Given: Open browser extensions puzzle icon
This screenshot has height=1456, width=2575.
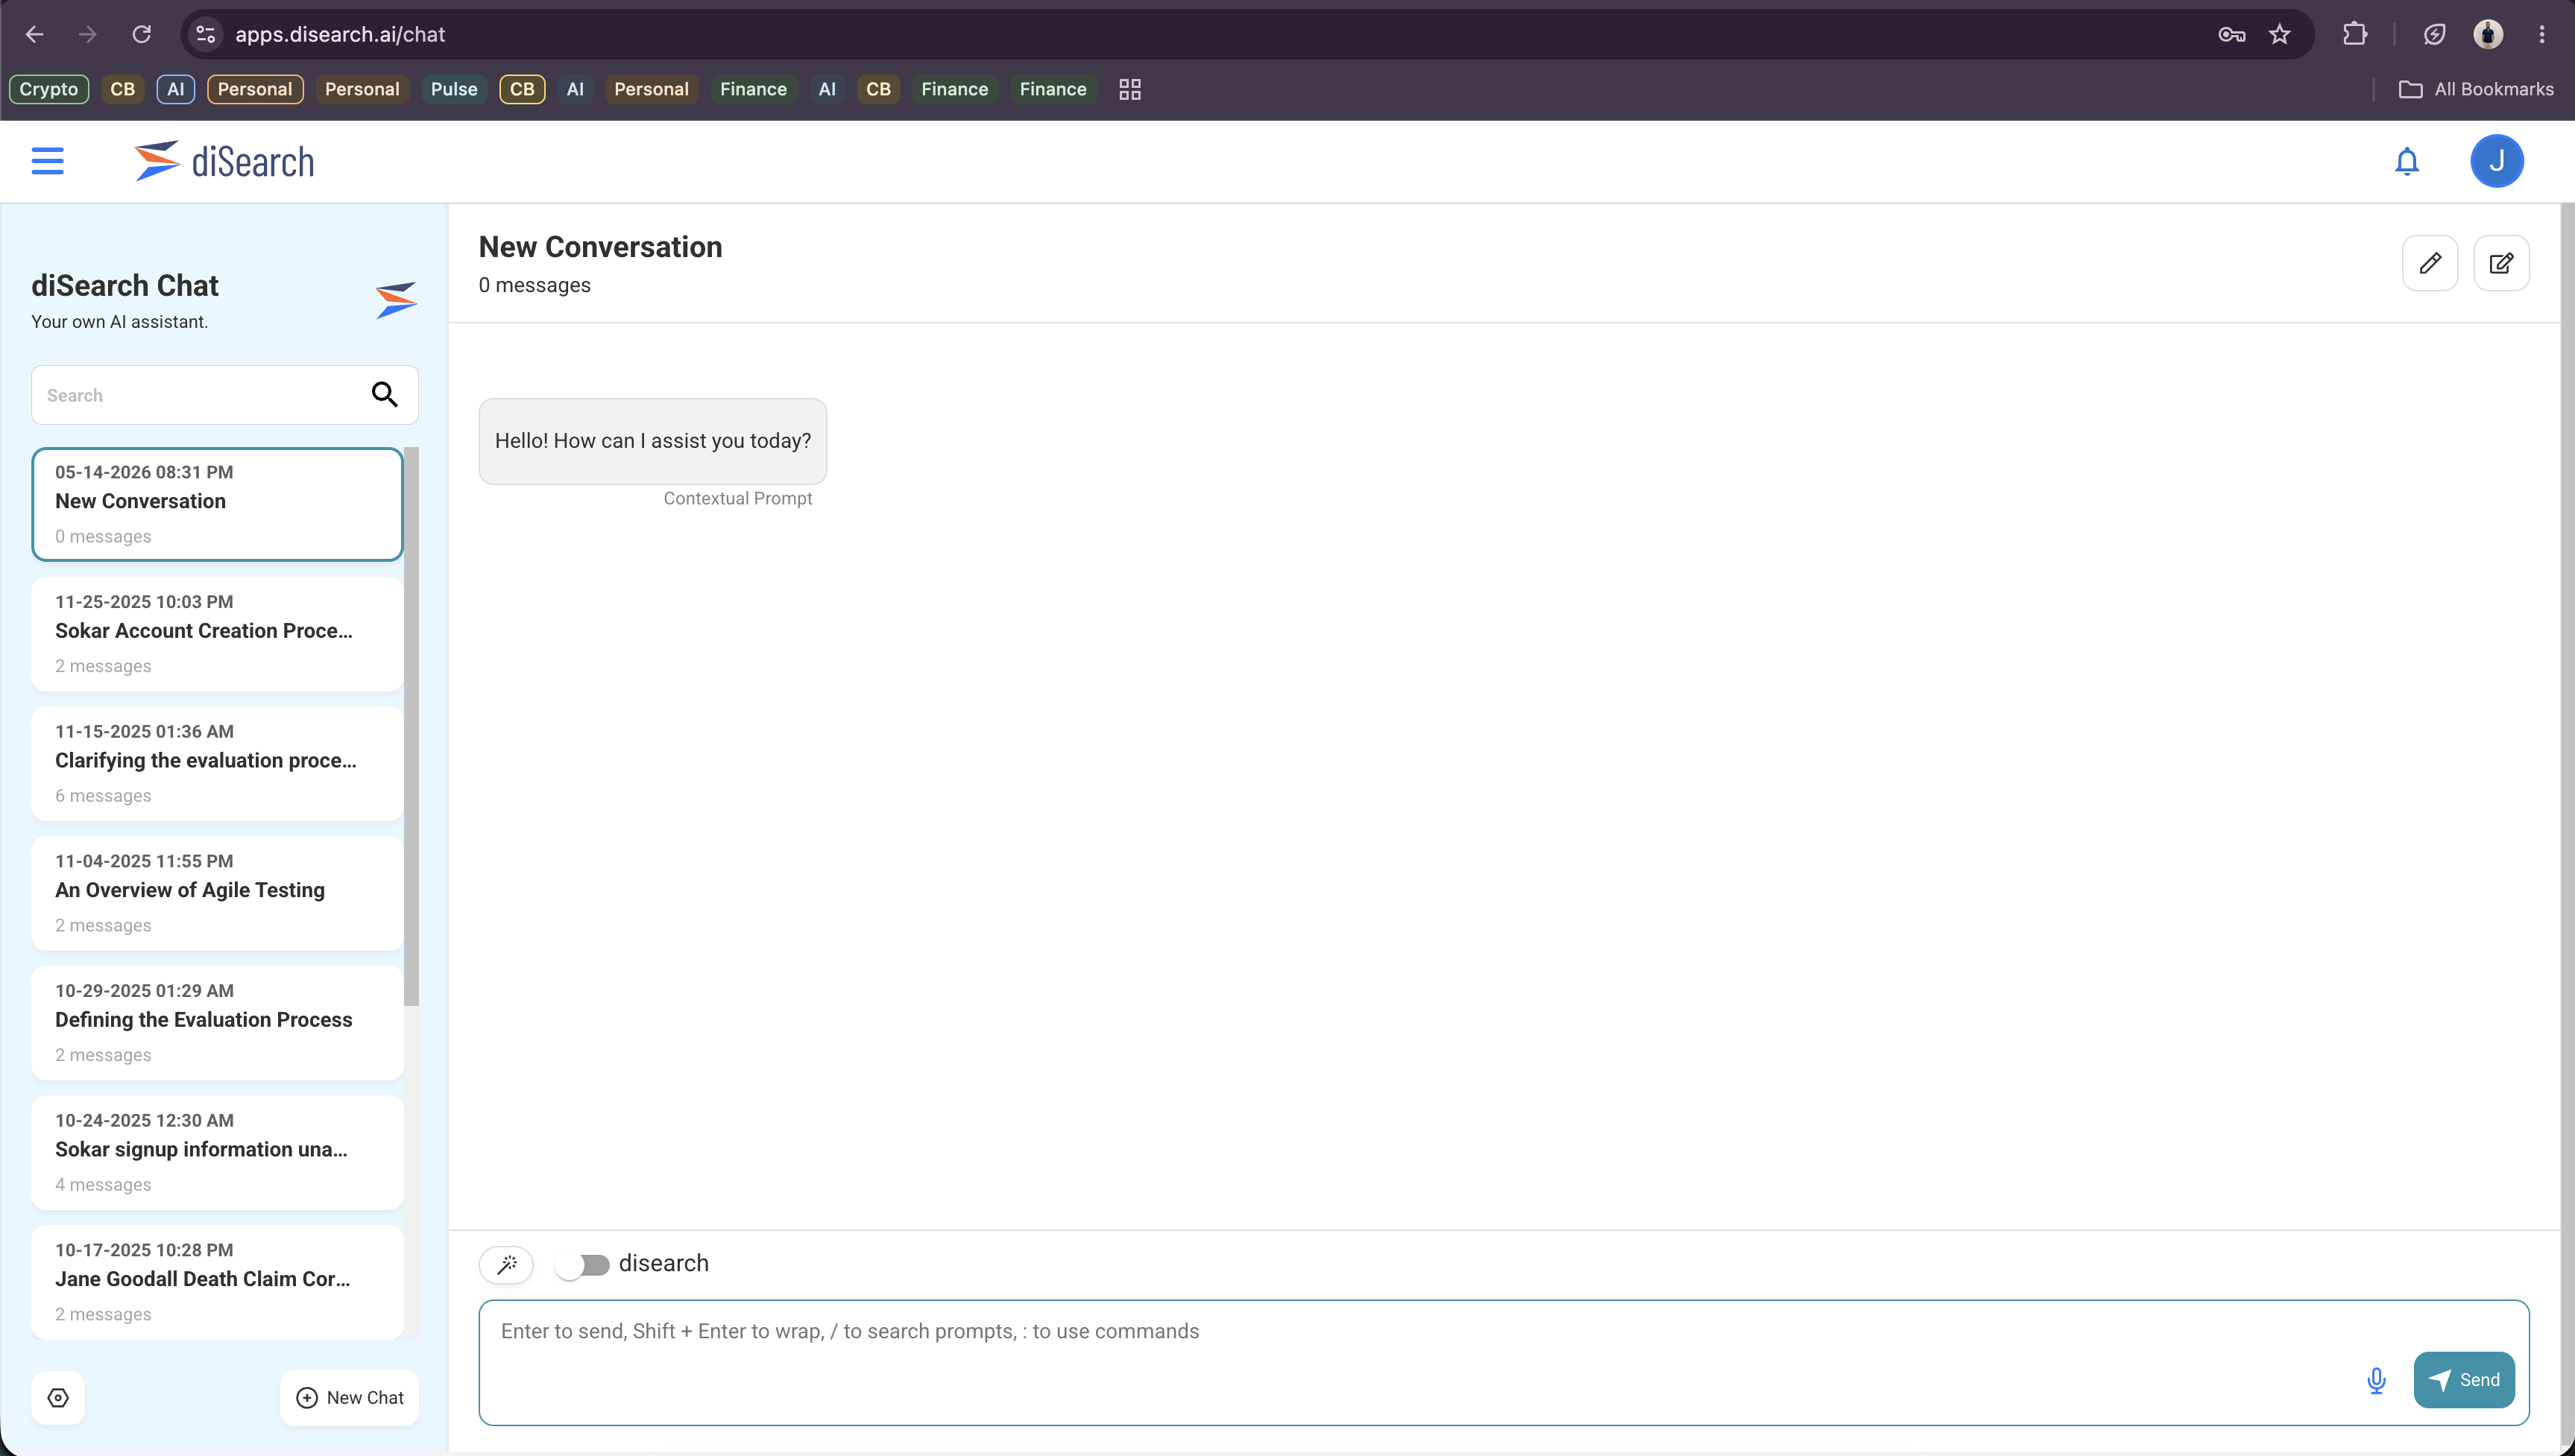Looking at the screenshot, I should click(x=2355, y=34).
